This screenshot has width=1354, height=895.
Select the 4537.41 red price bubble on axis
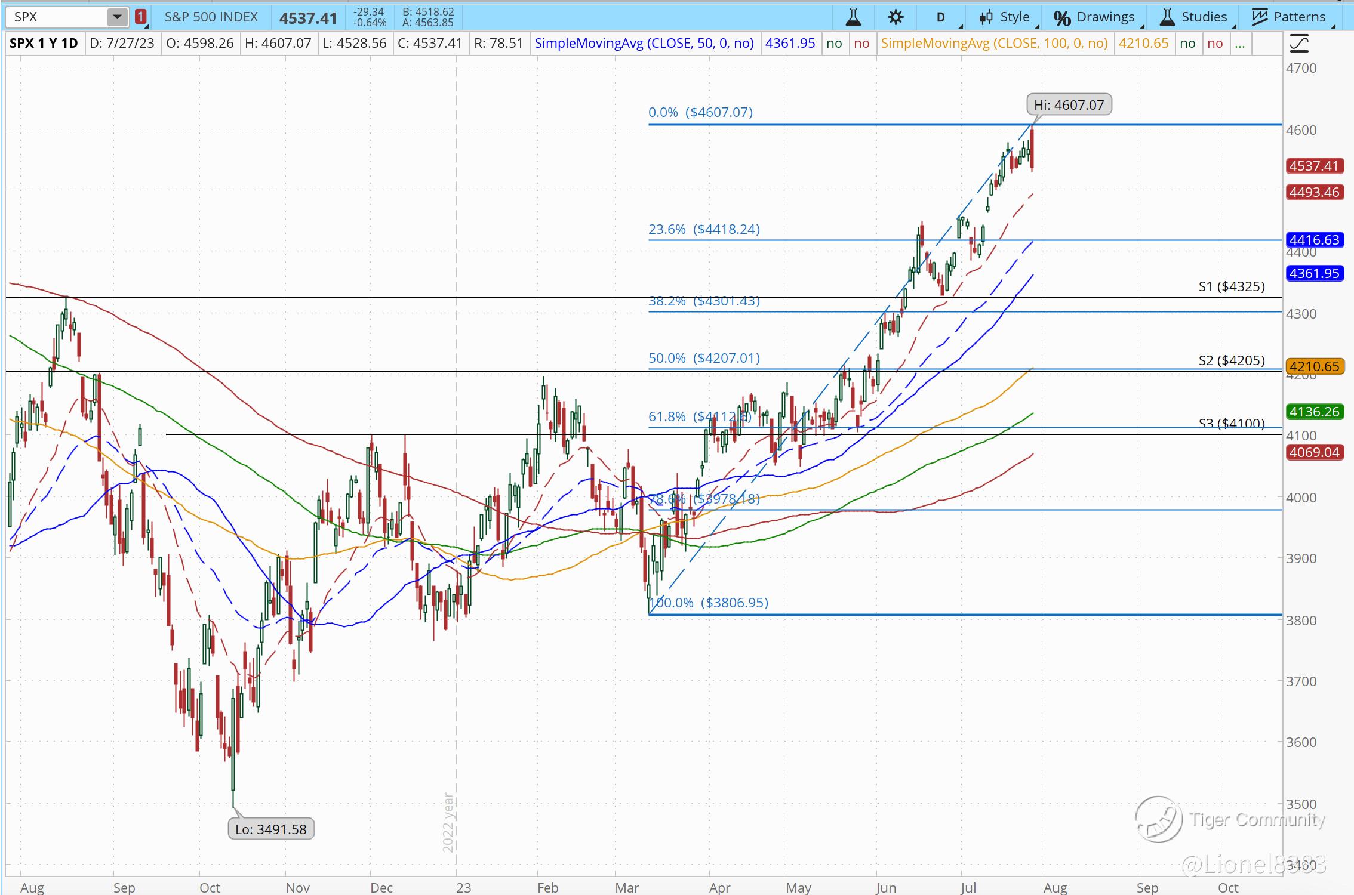click(x=1314, y=166)
